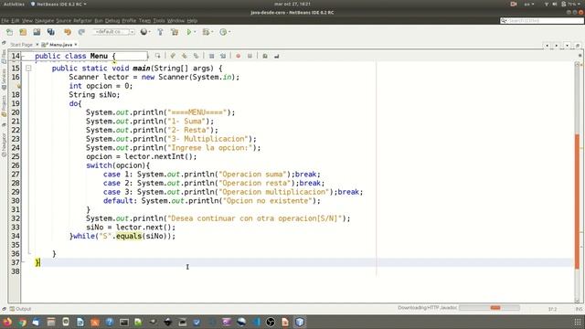This screenshot has width=585, height=329.
Task: Click the stop macro recording icon
Action: click(250, 56)
